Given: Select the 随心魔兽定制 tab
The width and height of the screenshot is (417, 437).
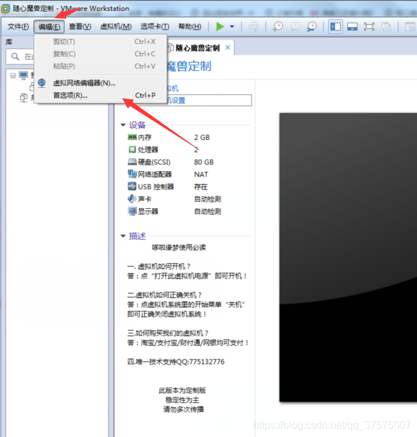Looking at the screenshot, I should [197, 48].
